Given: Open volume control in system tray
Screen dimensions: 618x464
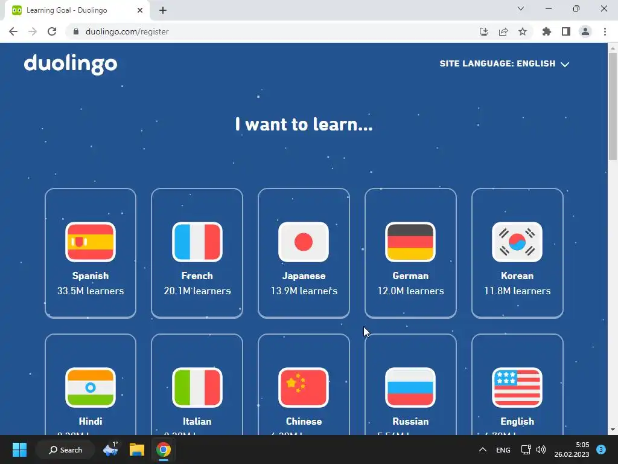Looking at the screenshot, I should click(x=541, y=449).
